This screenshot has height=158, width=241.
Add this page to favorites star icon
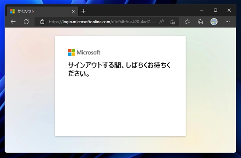(172, 22)
